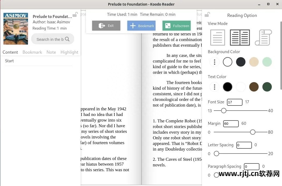This screenshot has height=186, width=282.
Task: Choose brown text color
Action: click(x=254, y=87)
